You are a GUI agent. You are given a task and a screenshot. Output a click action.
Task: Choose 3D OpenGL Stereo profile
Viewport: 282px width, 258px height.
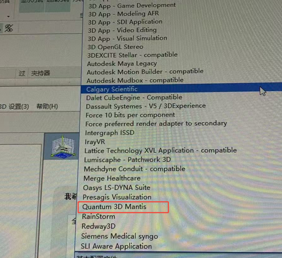[115, 47]
